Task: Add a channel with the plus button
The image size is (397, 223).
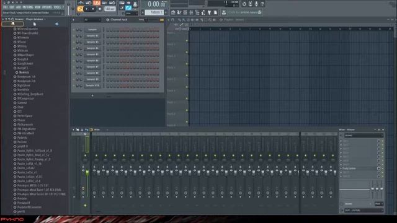Action: pos(92,95)
